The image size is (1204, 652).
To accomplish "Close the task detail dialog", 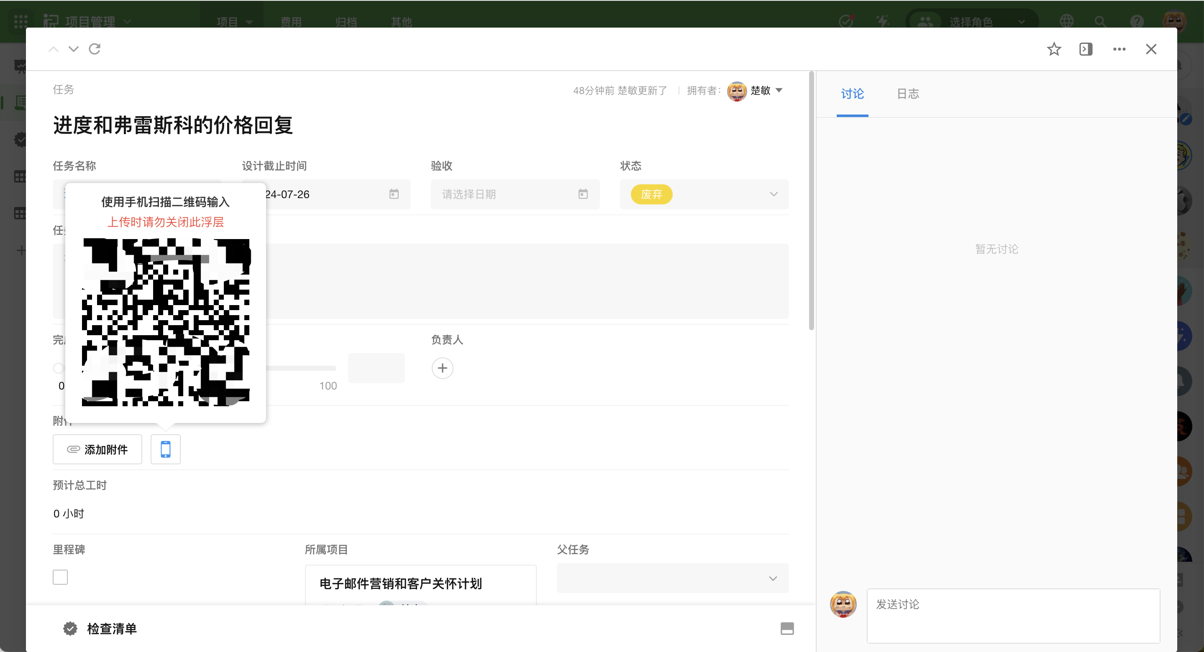I will [1151, 49].
